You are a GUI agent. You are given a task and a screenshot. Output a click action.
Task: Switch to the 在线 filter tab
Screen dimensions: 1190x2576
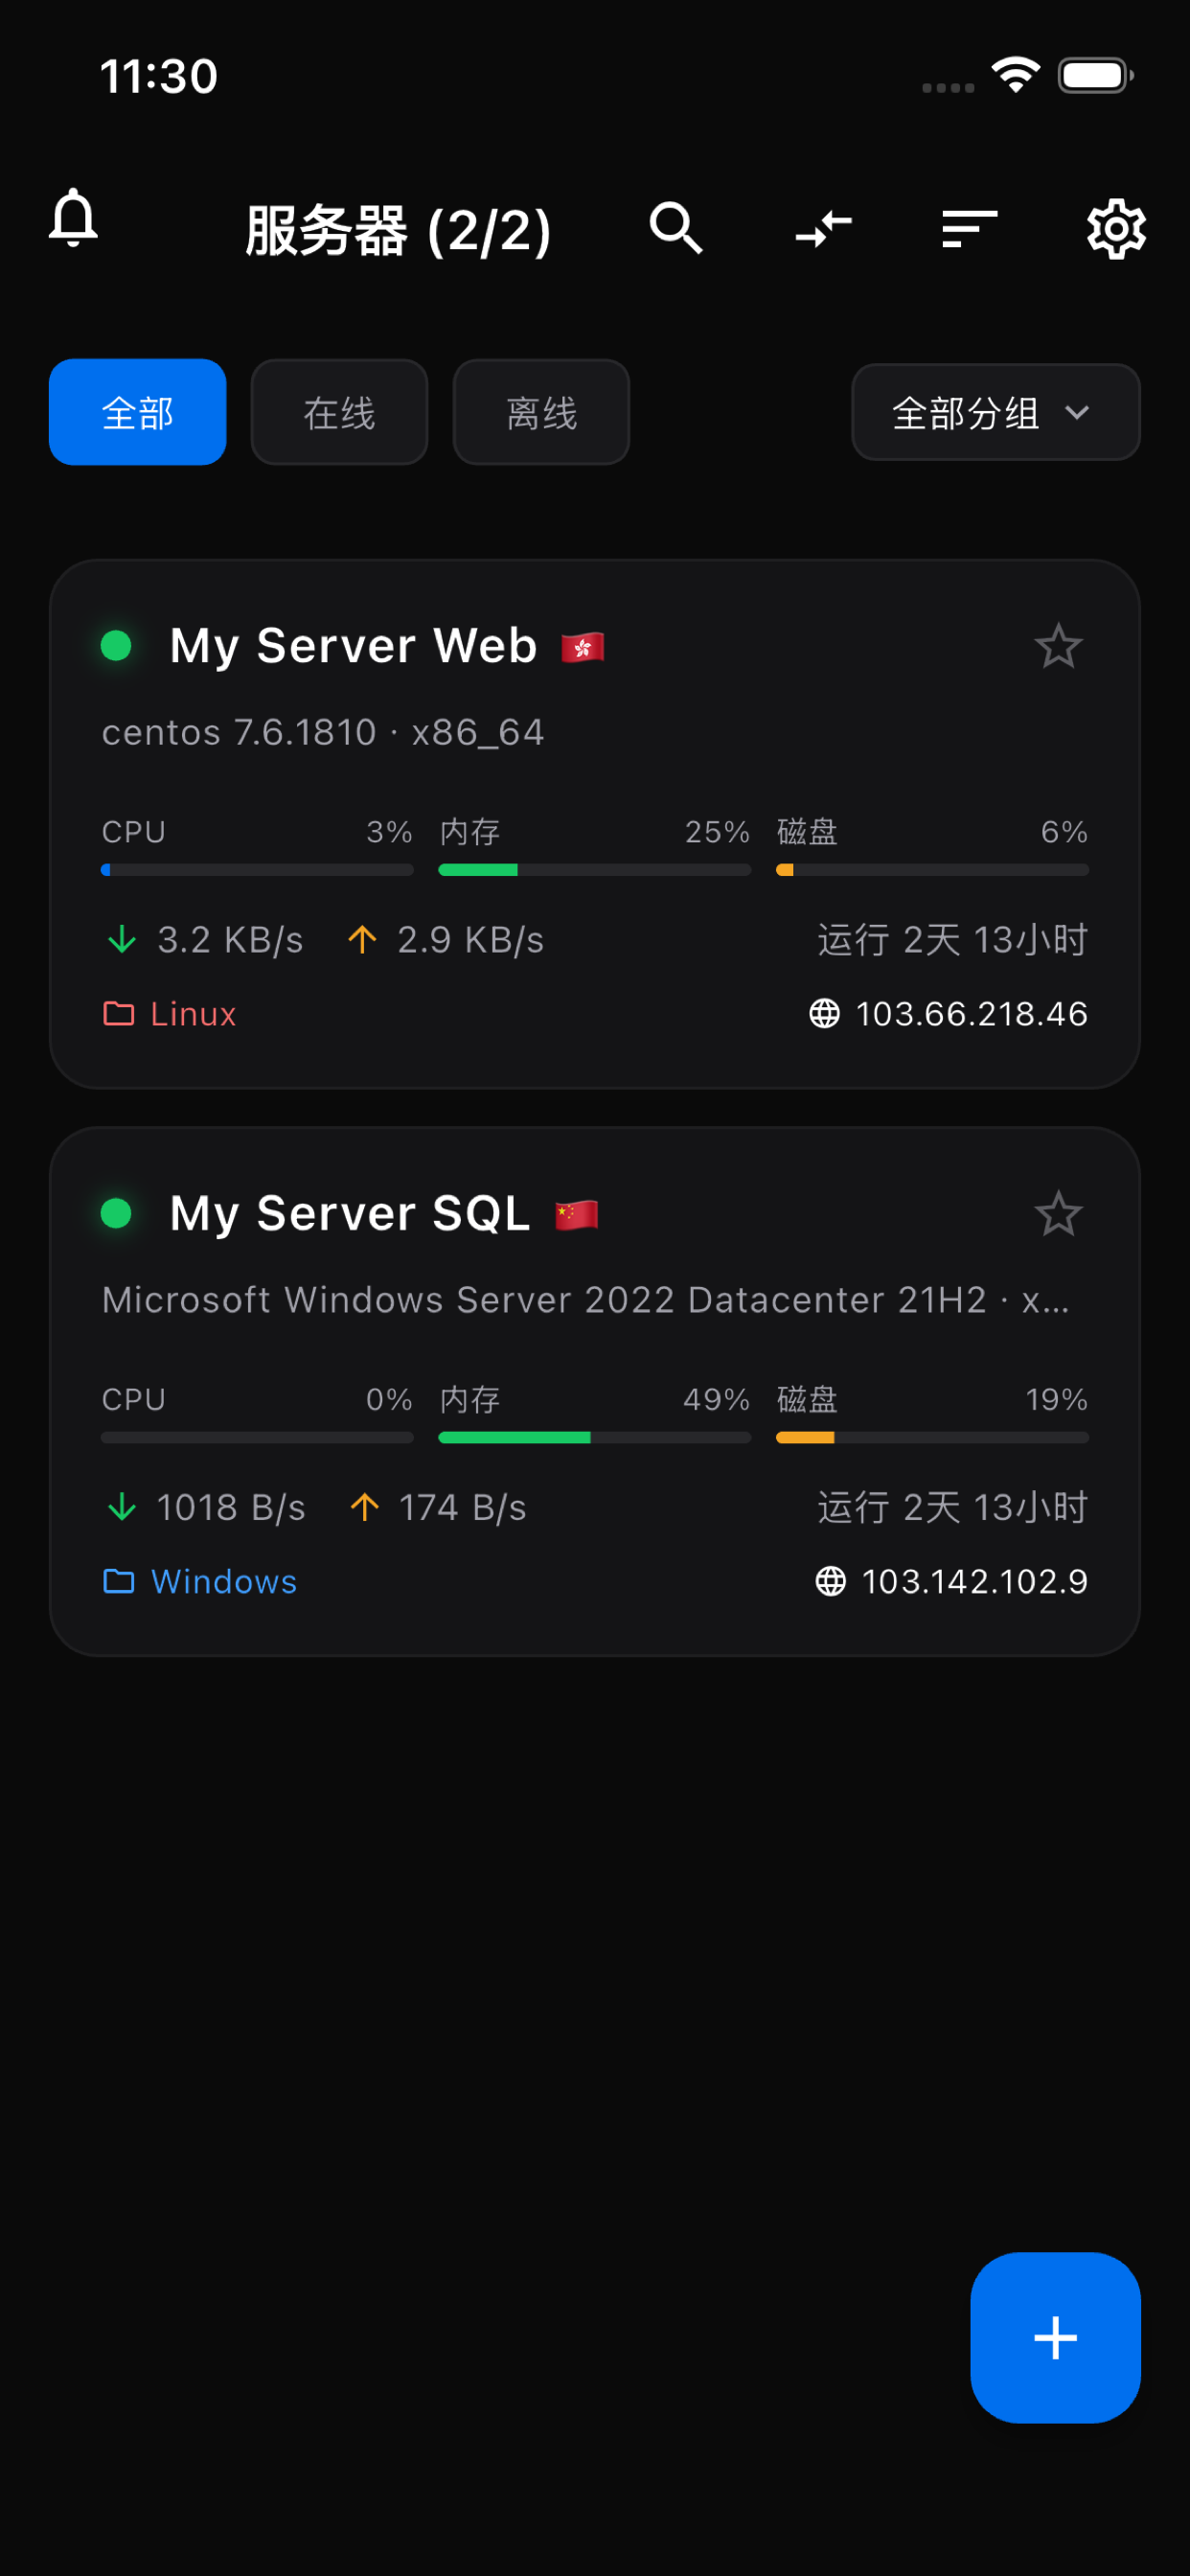pos(339,412)
